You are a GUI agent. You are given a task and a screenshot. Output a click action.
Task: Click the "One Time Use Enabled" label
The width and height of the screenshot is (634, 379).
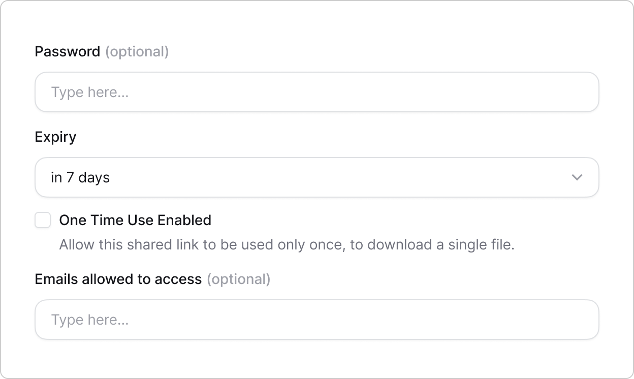coord(135,220)
